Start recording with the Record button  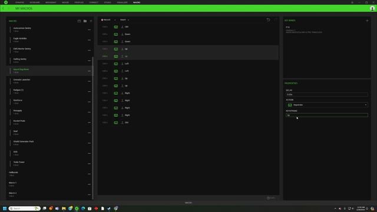pos(106,20)
